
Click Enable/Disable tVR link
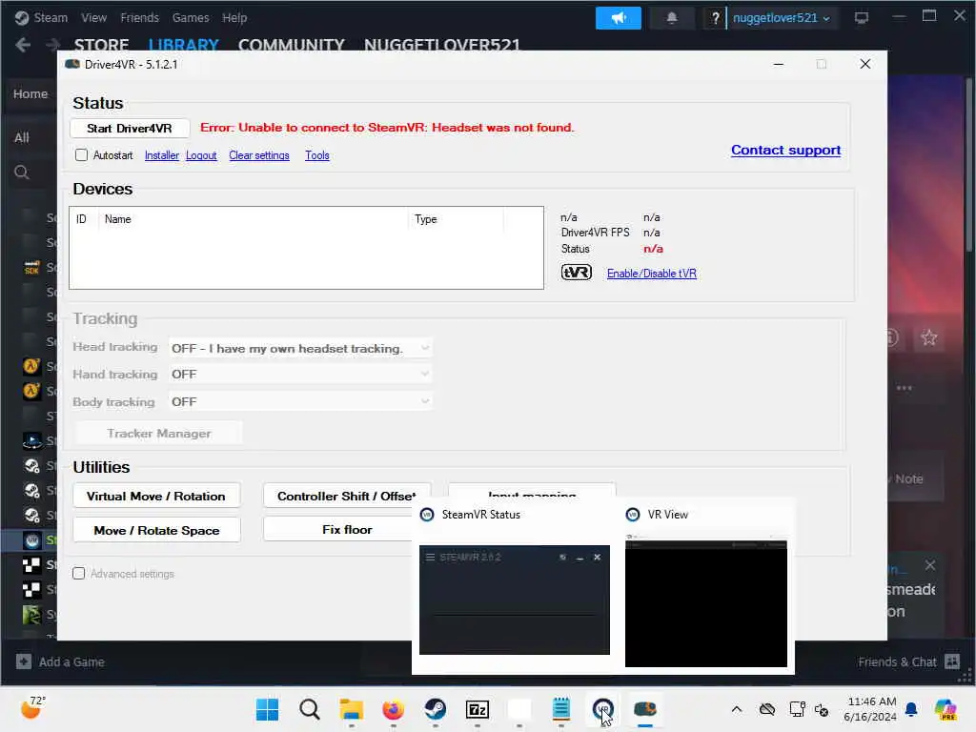click(x=652, y=274)
